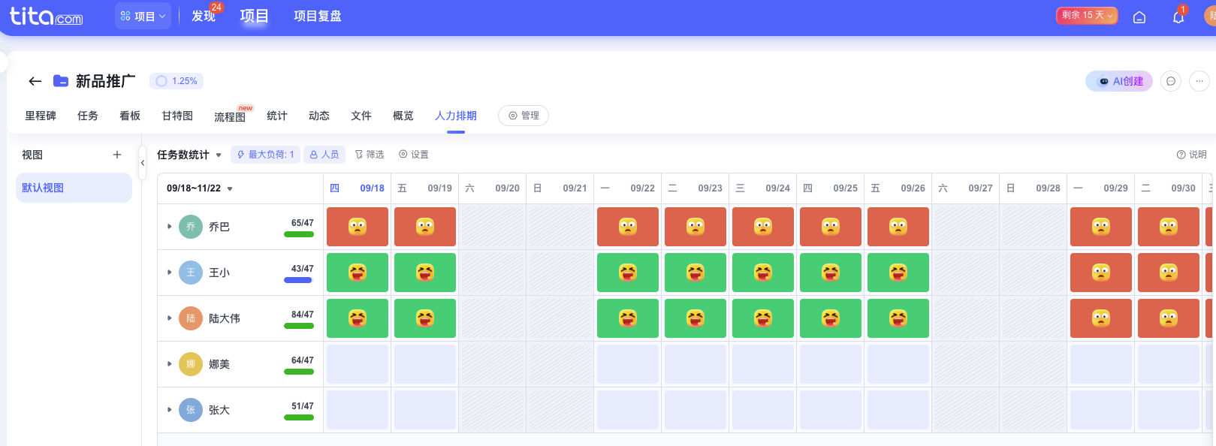Go to 发现 in top navigation
1216x446 pixels.
click(x=204, y=16)
